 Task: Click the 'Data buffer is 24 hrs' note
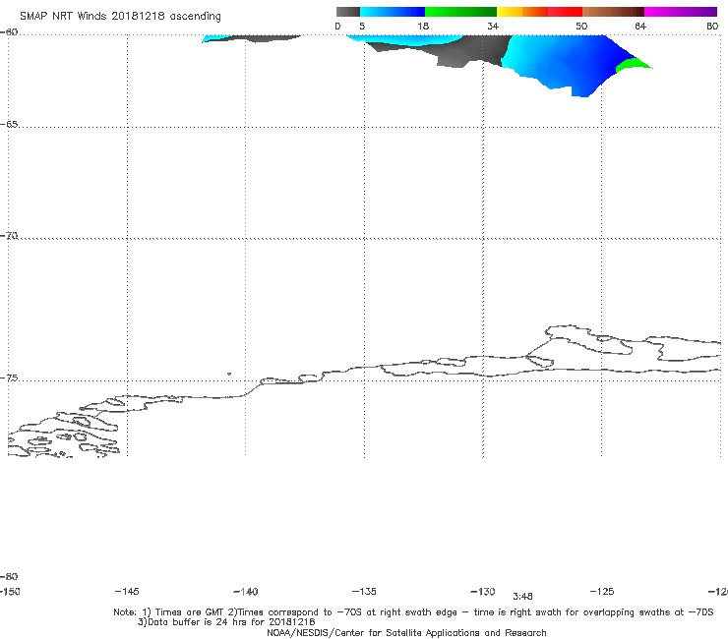[x=226, y=622]
